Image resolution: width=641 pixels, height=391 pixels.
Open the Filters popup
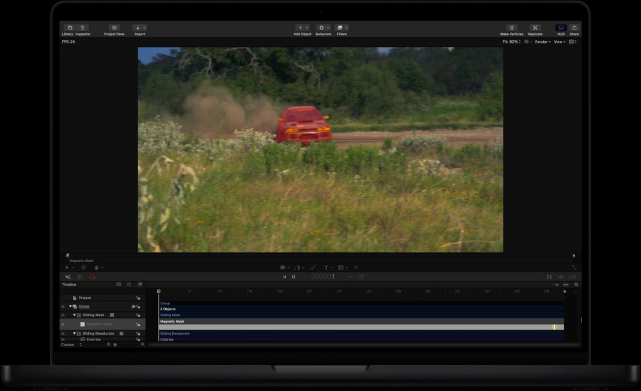(x=342, y=28)
